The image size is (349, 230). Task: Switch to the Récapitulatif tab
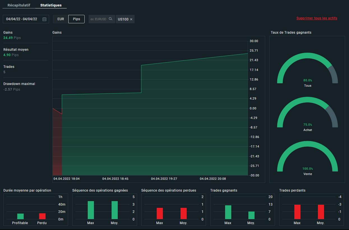coord(19,5)
